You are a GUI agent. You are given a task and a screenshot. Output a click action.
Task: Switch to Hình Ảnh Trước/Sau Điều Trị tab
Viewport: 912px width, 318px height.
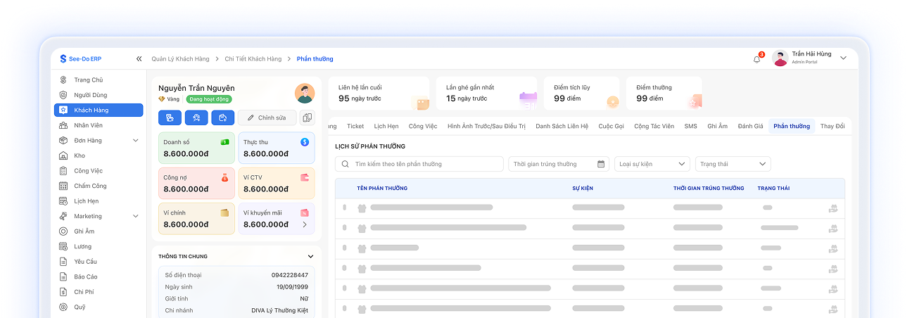point(487,126)
